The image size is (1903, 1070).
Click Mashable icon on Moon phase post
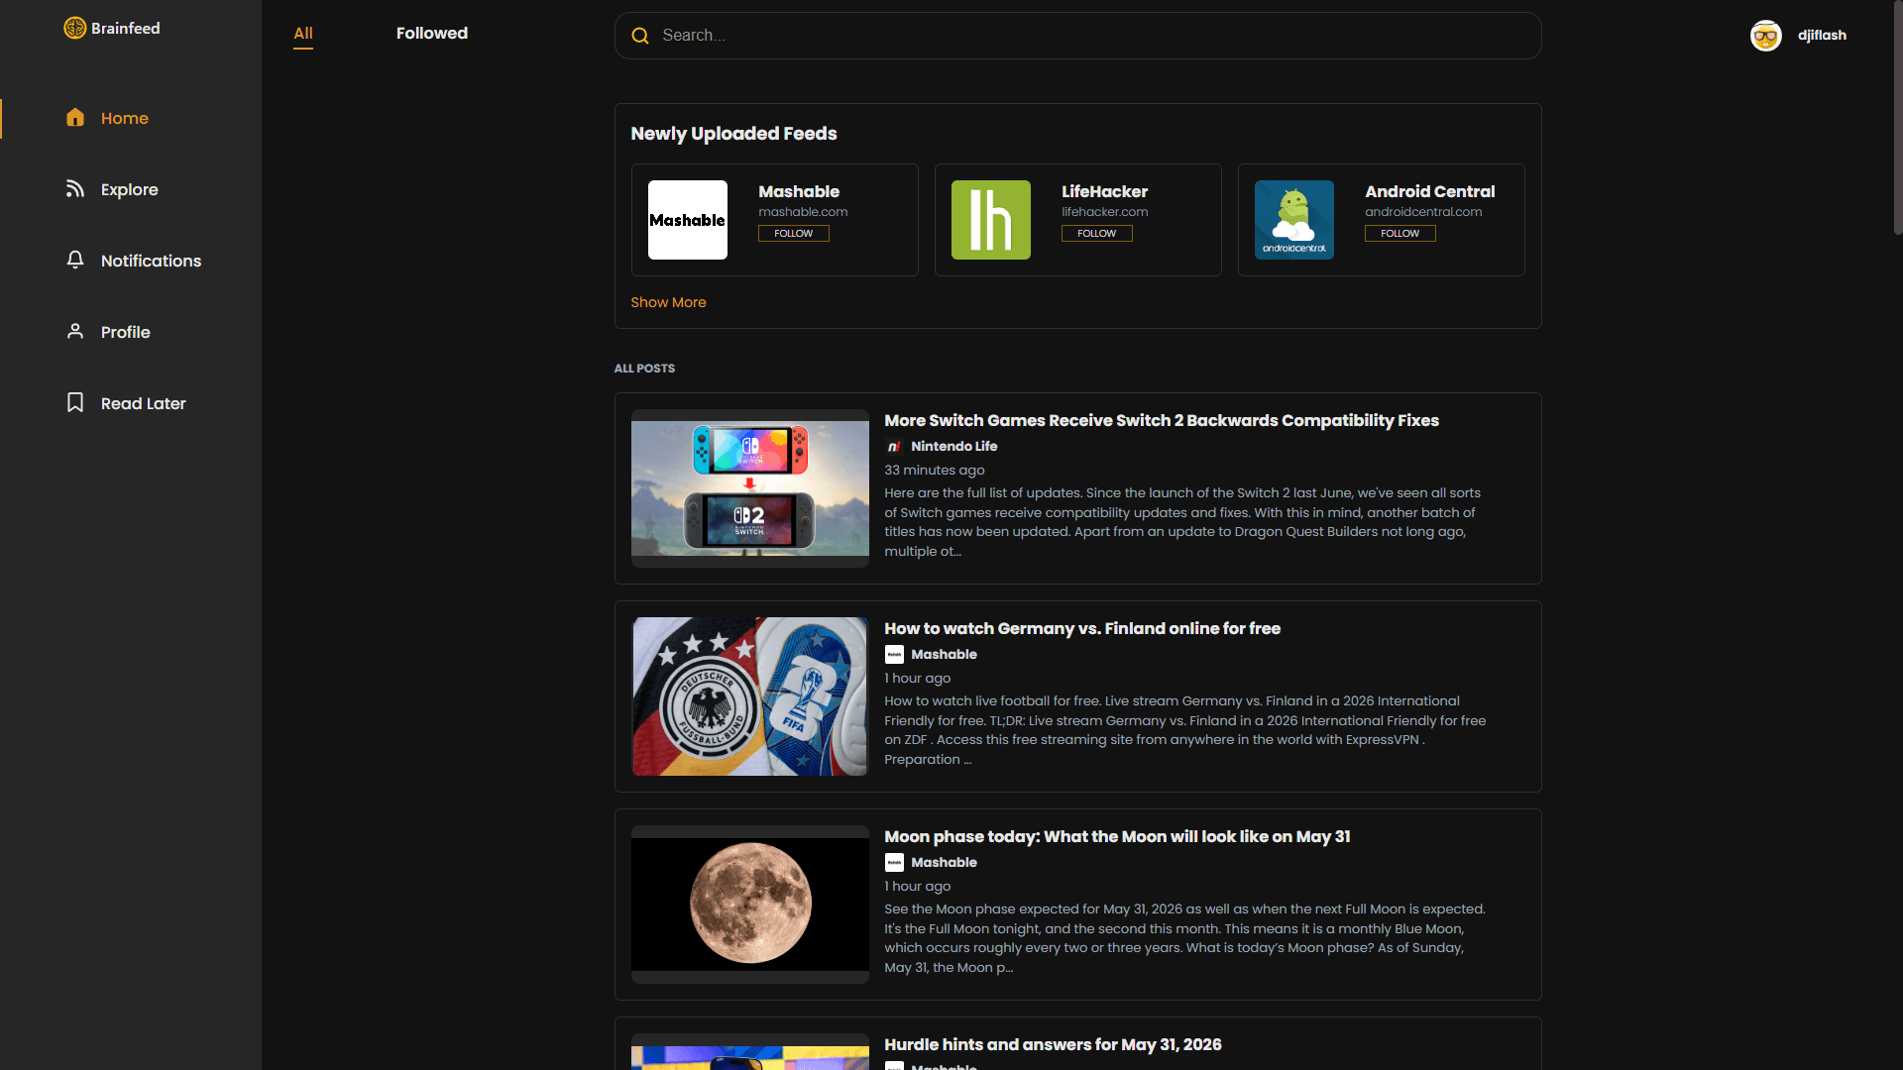point(894,863)
